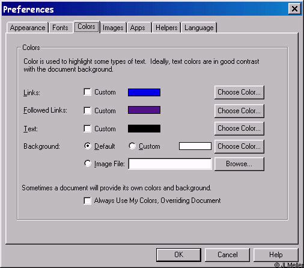Enable Custom checkbox for Links
Image resolution: width=304 pixels, height=268 pixels.
click(x=88, y=92)
